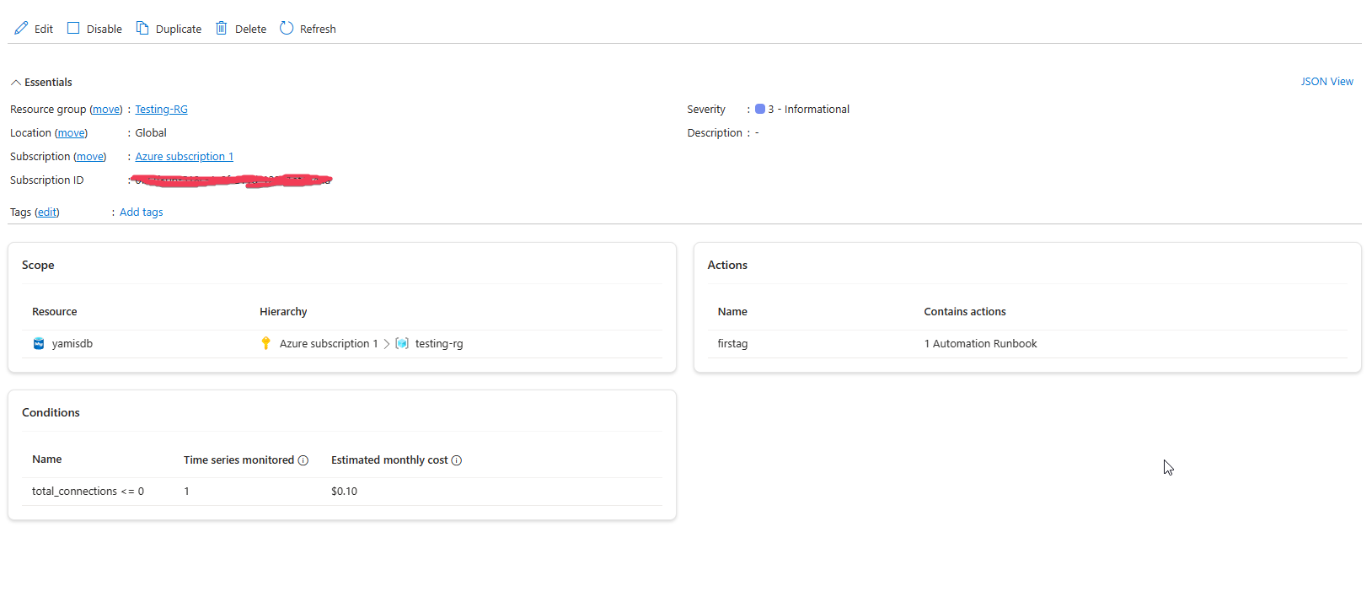
Task: Collapse the Essentials section
Action: [15, 83]
